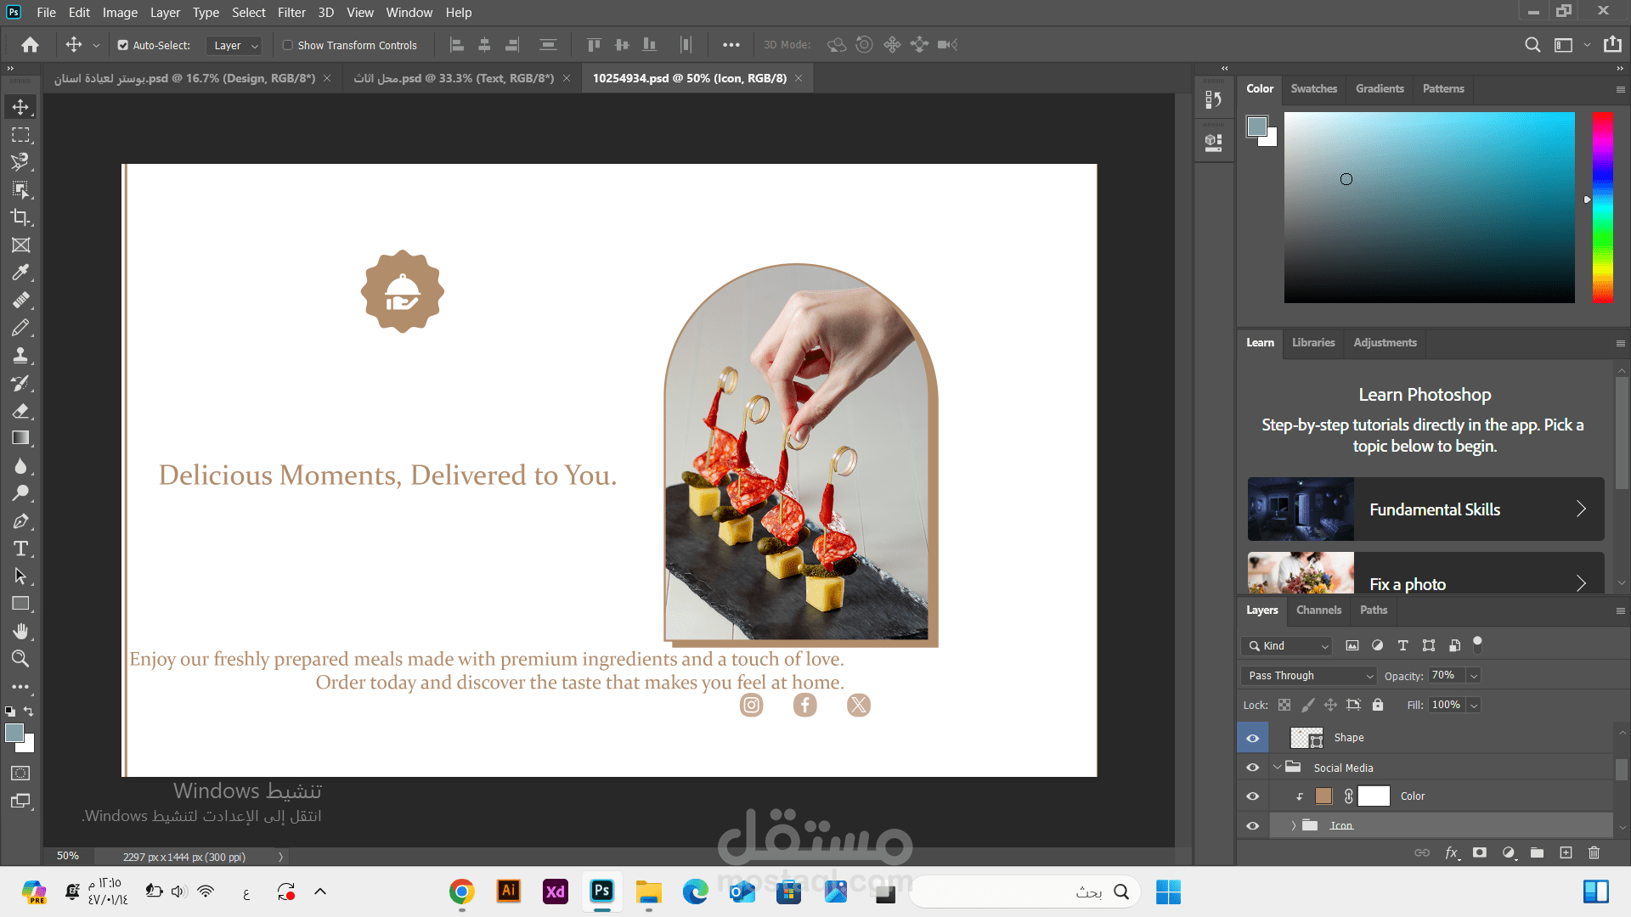The image size is (1631, 917).
Task: Click the Home icon in options bar
Action: (x=30, y=45)
